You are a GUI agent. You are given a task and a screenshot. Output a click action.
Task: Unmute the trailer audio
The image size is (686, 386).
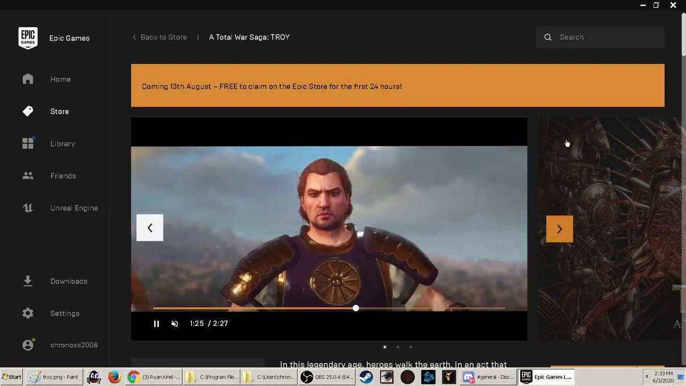tap(175, 324)
